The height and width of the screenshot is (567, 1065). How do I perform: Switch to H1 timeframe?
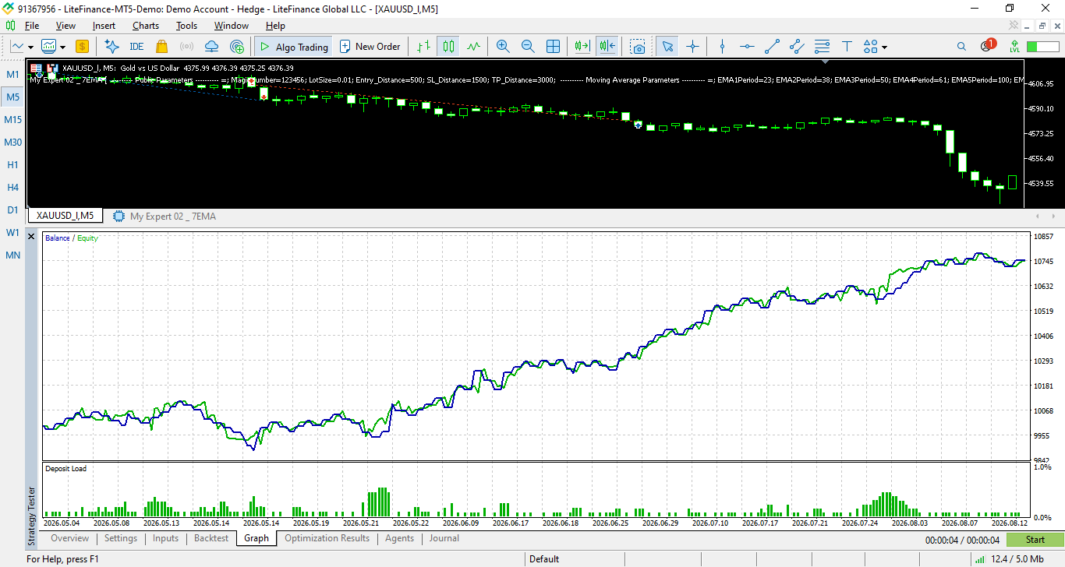tap(13, 165)
